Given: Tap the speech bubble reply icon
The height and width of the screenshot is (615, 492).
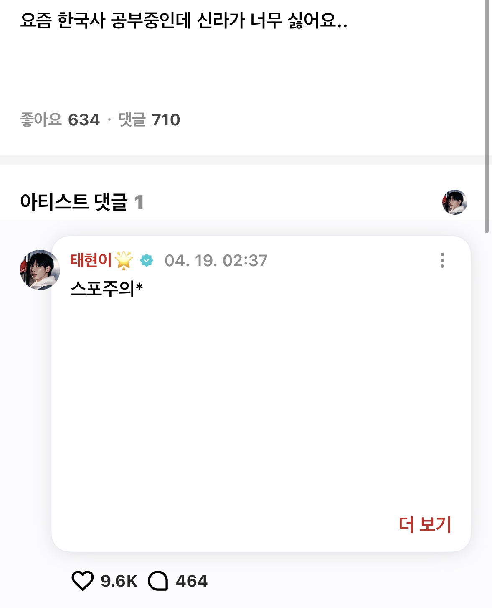Looking at the screenshot, I should (x=158, y=581).
